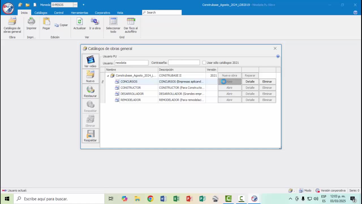Click the Windows Start button
This screenshot has width=362, height=204.
click(x=7, y=199)
